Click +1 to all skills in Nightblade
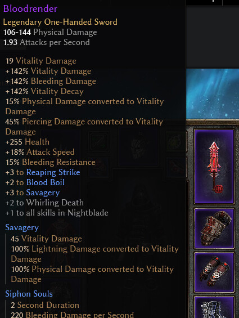 coord(57,213)
